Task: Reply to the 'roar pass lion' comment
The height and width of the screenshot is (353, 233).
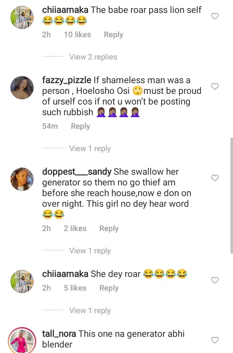Action: pos(113,35)
